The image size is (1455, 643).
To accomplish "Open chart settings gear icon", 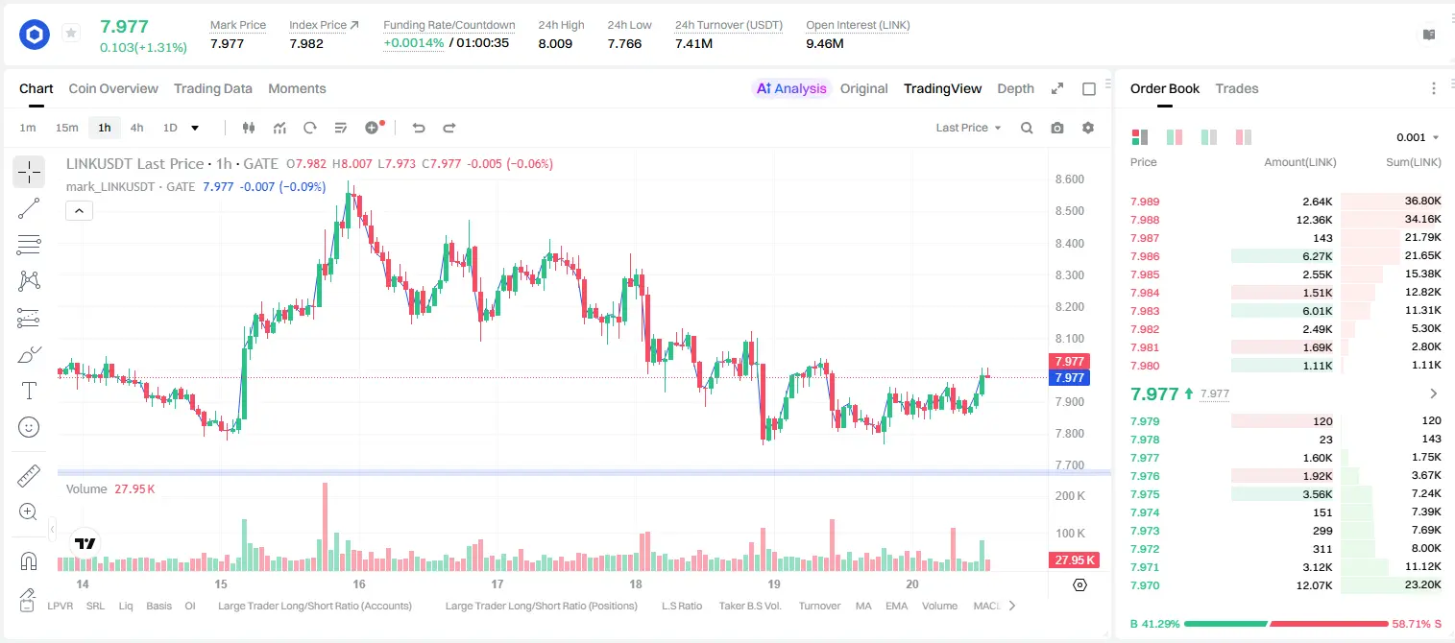I will coord(1088,128).
